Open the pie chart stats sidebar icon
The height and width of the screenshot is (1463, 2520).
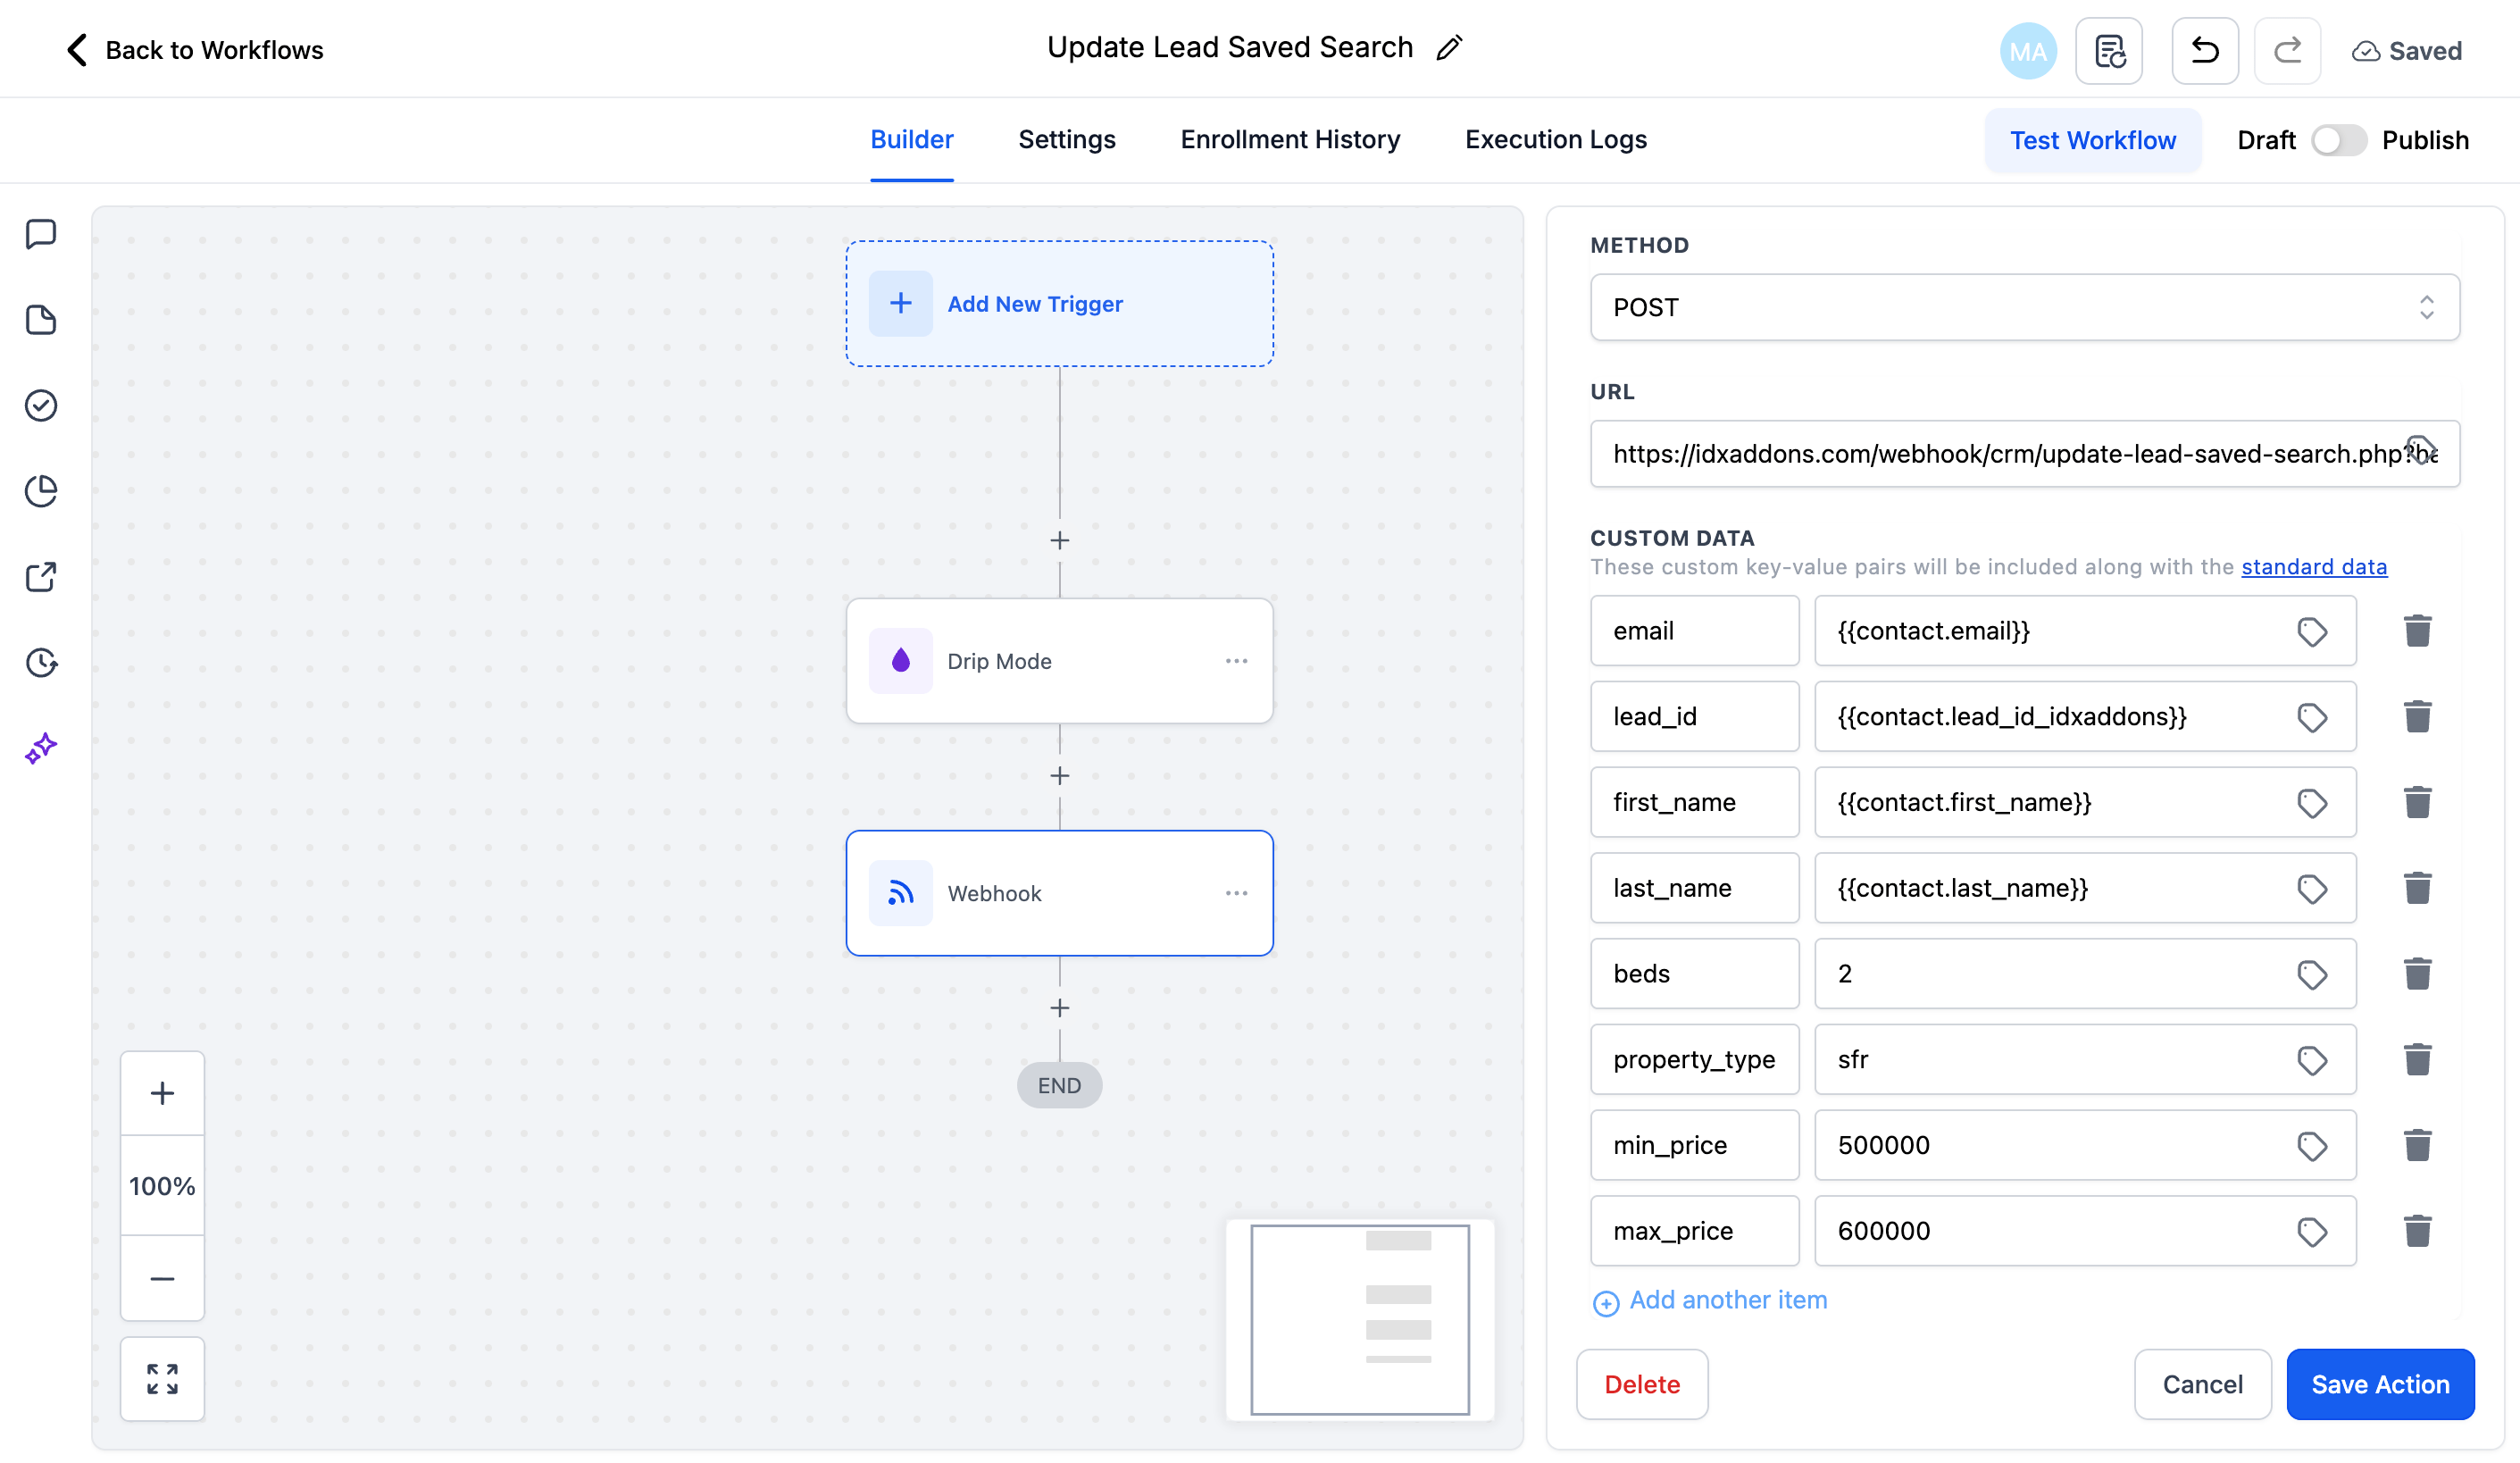(41, 491)
